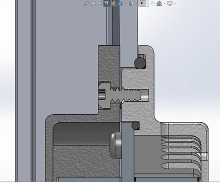Toggle Hide/Show Items eye icon
This screenshot has height=183, width=220.
coord(142,4)
